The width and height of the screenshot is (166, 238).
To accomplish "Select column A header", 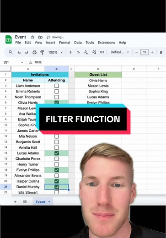I will pyautogui.click(x=28, y=69).
